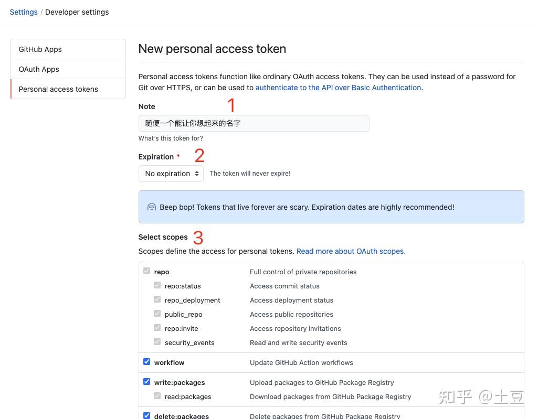Check the public_repo scope
This screenshot has width=538, height=419.
tap(157, 313)
